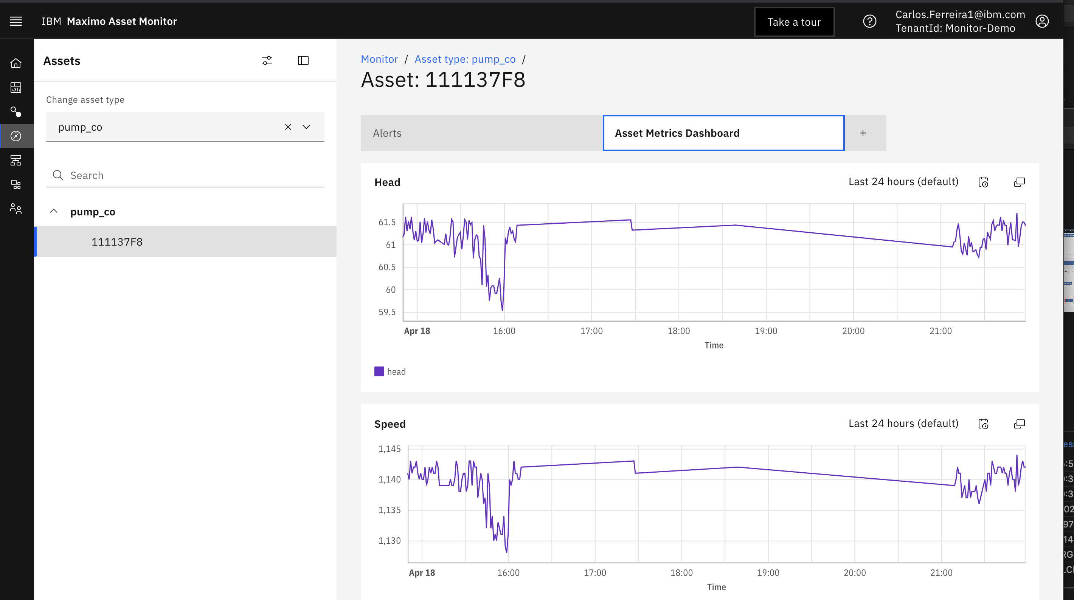Open the users icon in the sidebar

16,208
